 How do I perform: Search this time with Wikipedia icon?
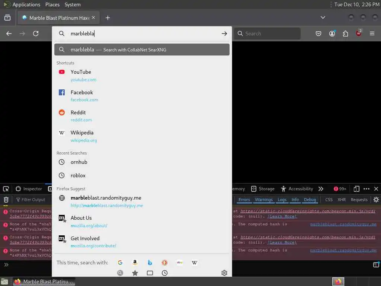pos(194,263)
